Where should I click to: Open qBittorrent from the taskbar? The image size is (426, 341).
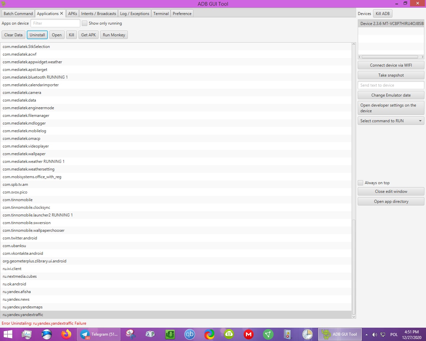pyautogui.click(x=190, y=334)
